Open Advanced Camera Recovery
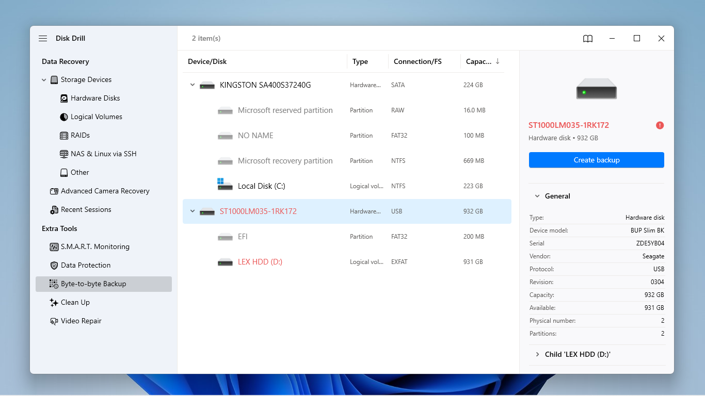The height and width of the screenshot is (396, 705). [x=105, y=191]
